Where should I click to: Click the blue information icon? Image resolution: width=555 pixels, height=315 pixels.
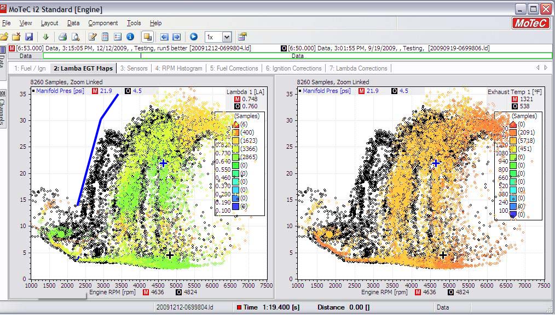[x=130, y=37]
